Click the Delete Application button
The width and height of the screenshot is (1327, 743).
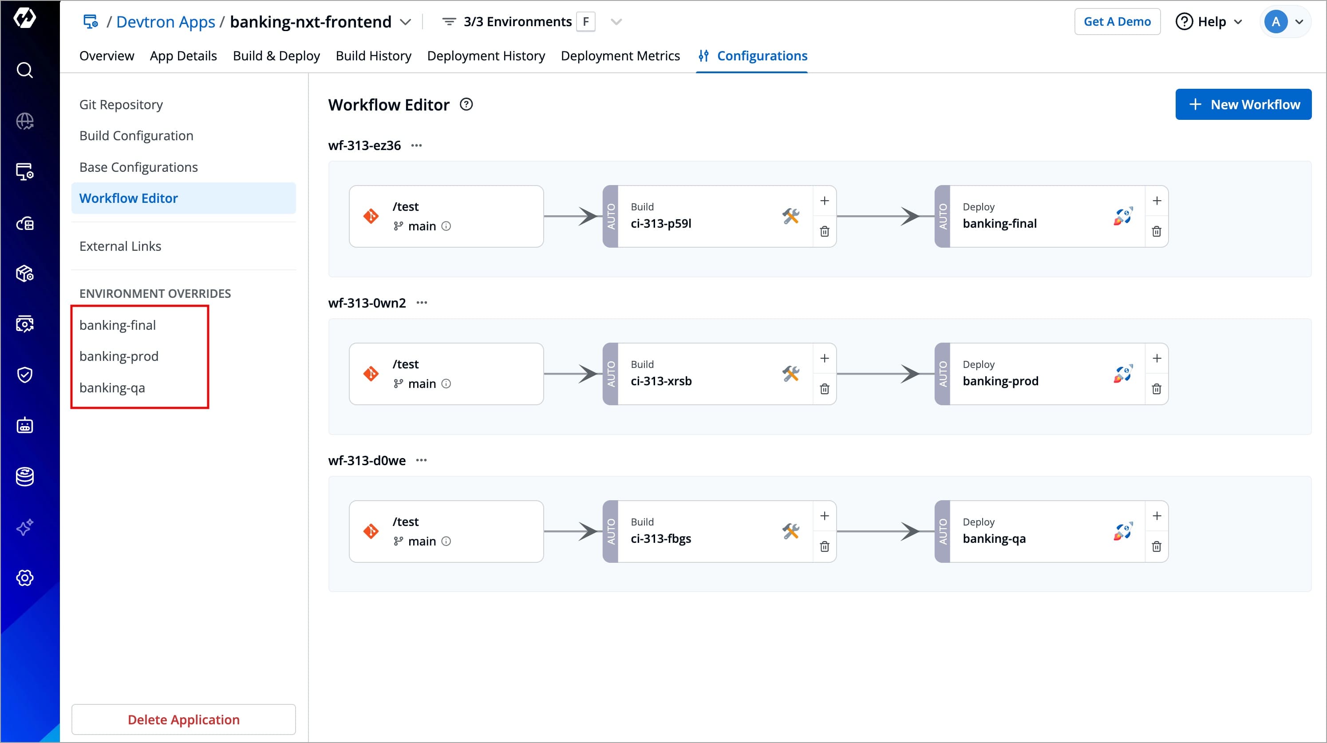pyautogui.click(x=183, y=719)
